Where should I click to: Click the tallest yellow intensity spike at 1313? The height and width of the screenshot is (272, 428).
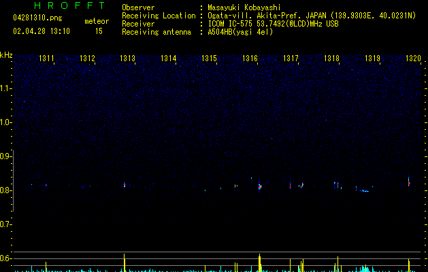pos(125,262)
